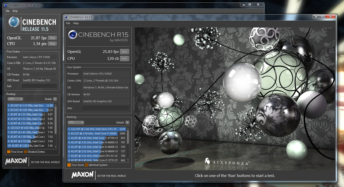The width and height of the screenshot is (344, 187).
Task: Click the MAXON logo in R15 window
Action: pyautogui.click(x=83, y=175)
